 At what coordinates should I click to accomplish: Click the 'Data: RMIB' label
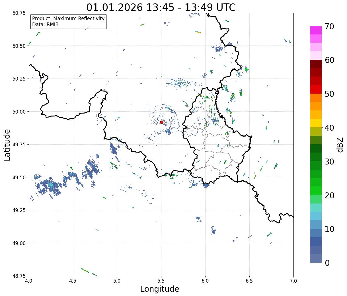(x=45, y=24)
